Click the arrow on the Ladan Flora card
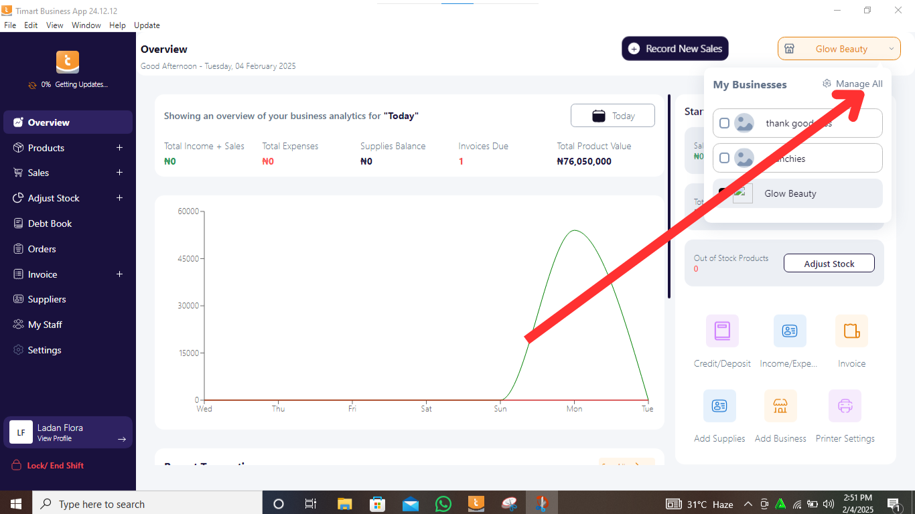The width and height of the screenshot is (915, 514). [122, 439]
